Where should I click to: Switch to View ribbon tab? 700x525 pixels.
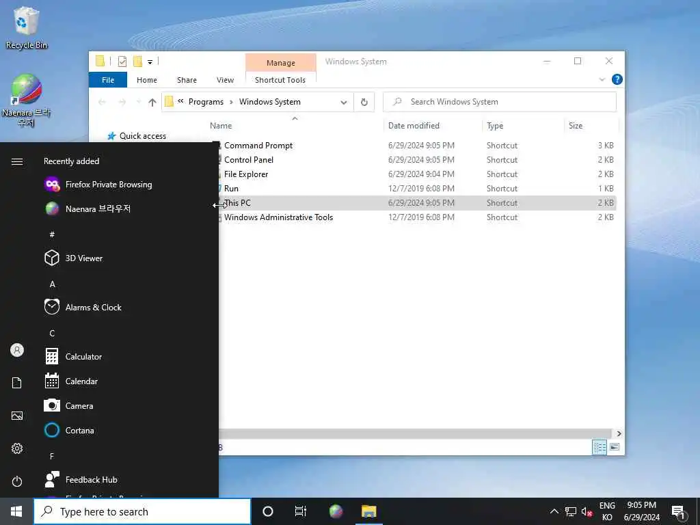pos(225,80)
